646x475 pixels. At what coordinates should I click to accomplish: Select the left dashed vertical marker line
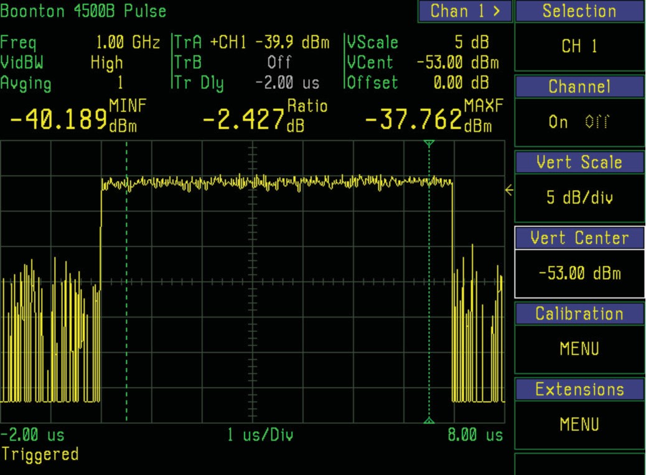[x=126, y=282]
